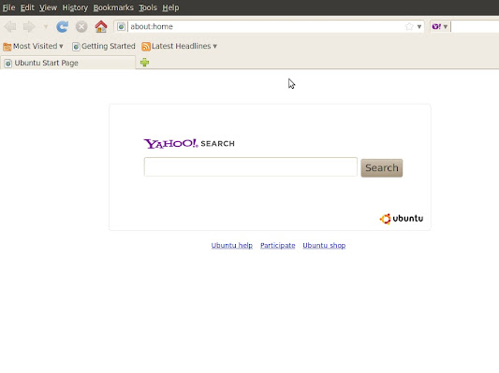
Task: Open the Help menu
Action: coord(170,7)
